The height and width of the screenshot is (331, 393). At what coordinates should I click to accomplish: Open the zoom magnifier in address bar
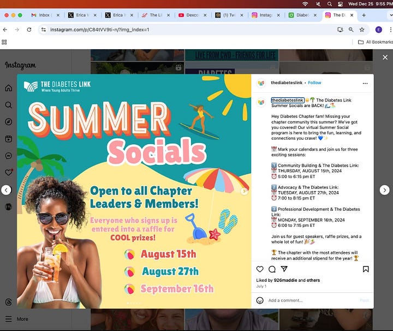click(x=351, y=29)
